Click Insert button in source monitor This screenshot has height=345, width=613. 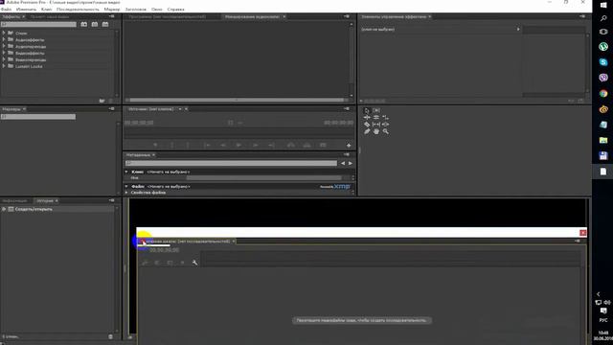tap(291, 145)
